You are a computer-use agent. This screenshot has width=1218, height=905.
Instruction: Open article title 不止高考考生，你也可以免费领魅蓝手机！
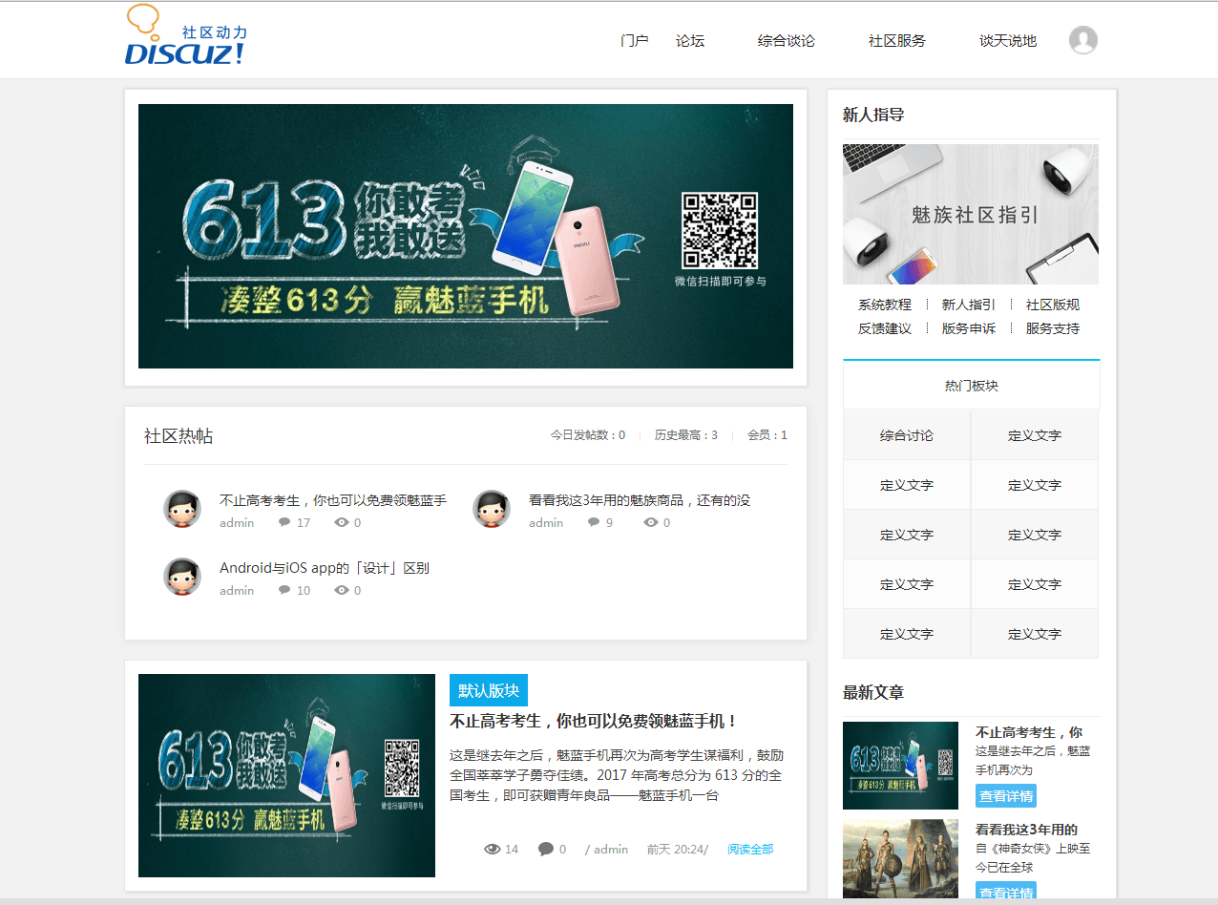tap(594, 721)
